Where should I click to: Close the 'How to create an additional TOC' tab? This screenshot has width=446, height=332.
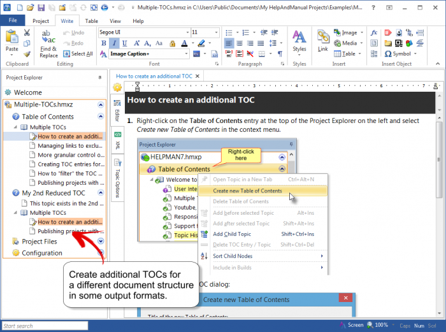click(x=198, y=76)
